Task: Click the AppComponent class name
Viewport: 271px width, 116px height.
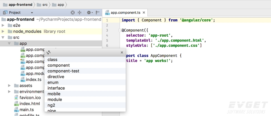Action: (x=164, y=56)
